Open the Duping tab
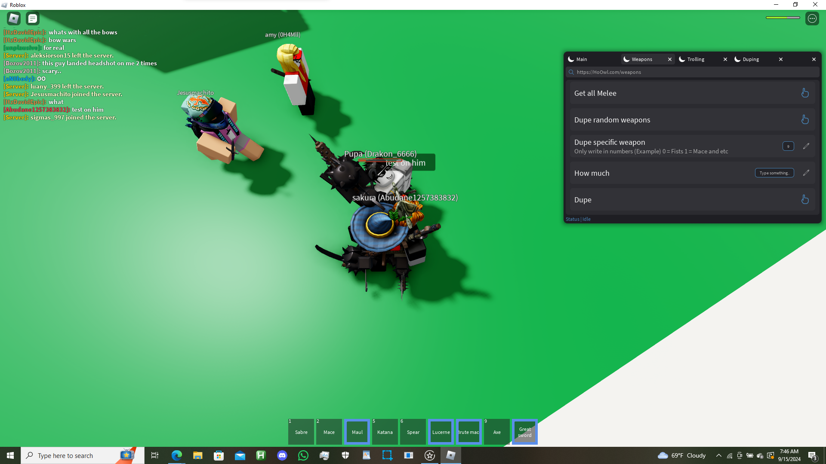 pos(750,59)
